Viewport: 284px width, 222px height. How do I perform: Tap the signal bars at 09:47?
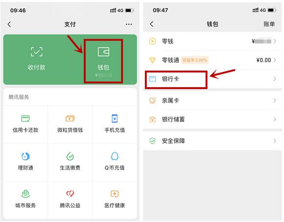[x=256, y=10]
